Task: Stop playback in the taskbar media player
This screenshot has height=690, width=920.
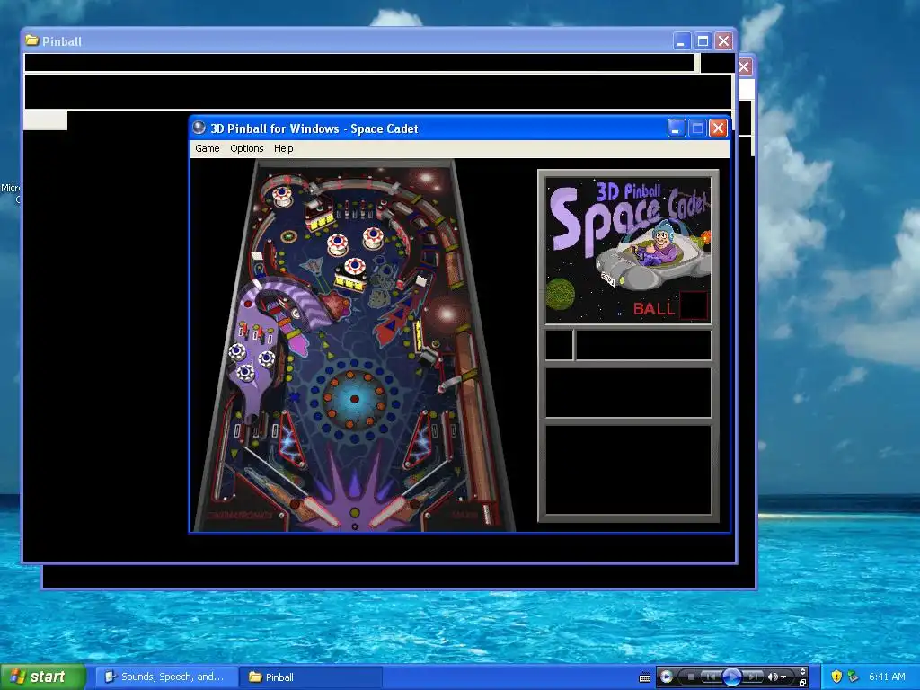Action: [x=691, y=677]
